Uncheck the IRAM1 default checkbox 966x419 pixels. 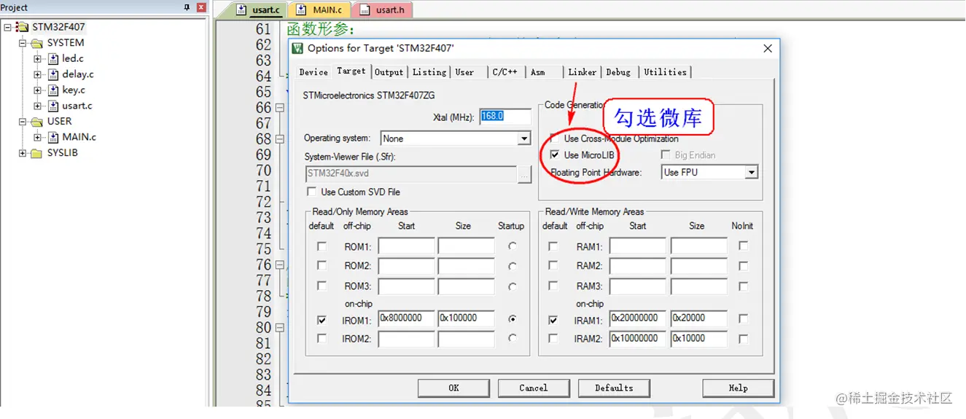pos(553,320)
